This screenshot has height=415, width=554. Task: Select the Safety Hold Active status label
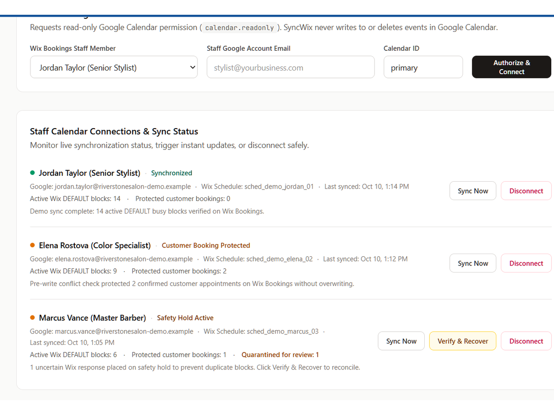click(x=185, y=318)
